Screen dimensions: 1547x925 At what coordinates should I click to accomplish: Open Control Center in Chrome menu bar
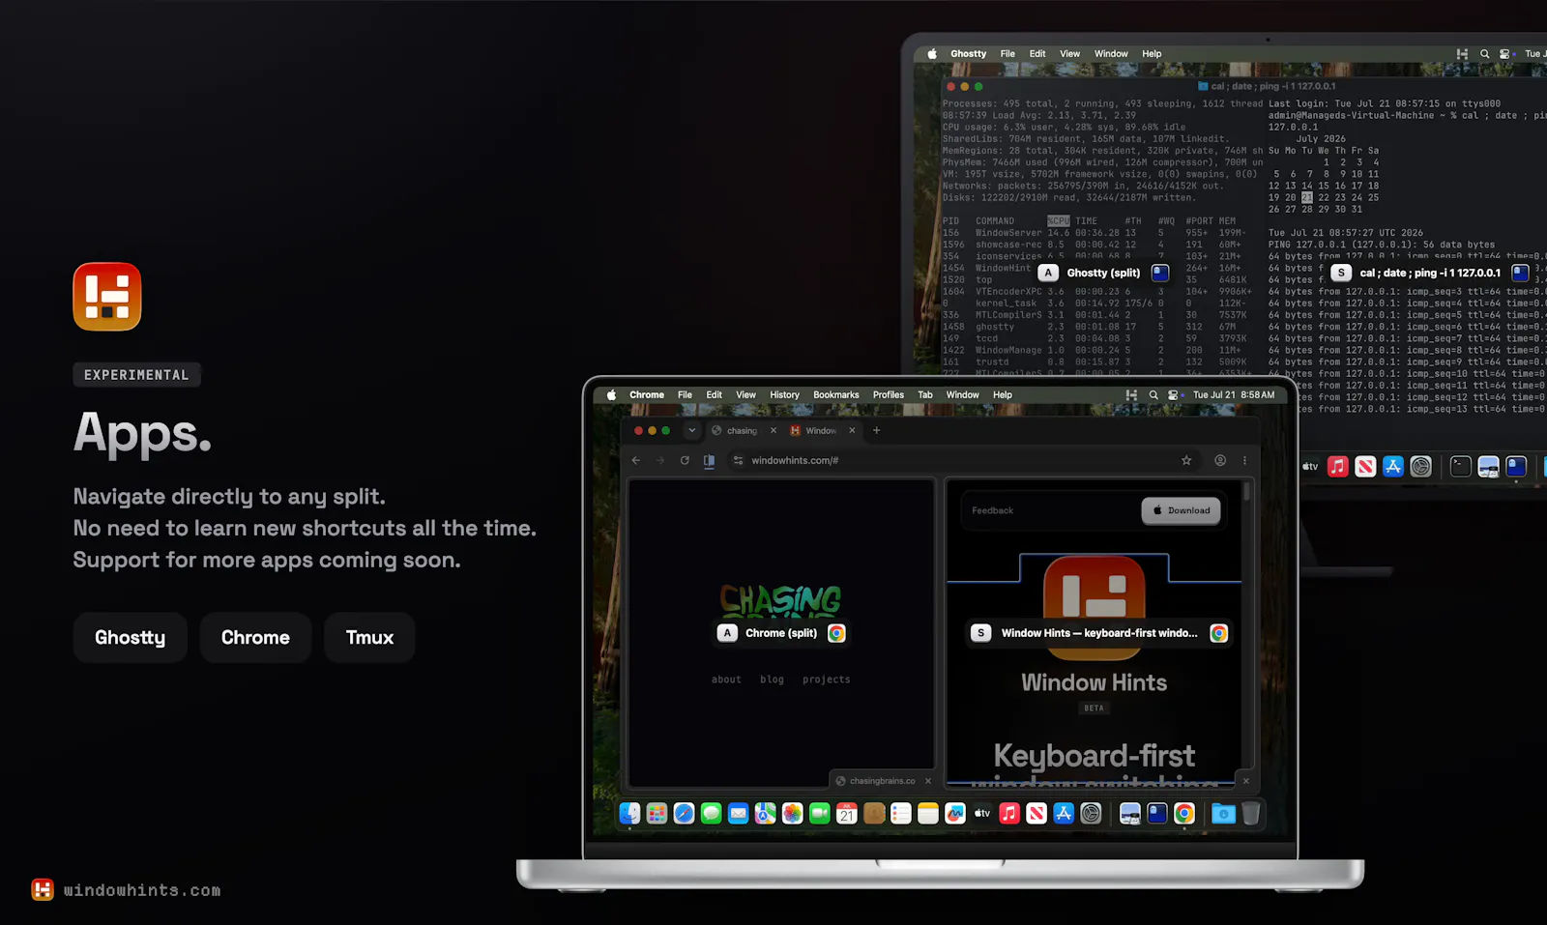tap(1174, 394)
